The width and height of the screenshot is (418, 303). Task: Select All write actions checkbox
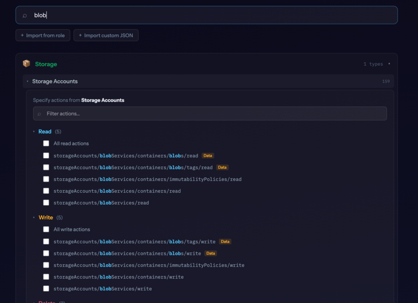pyautogui.click(x=46, y=229)
